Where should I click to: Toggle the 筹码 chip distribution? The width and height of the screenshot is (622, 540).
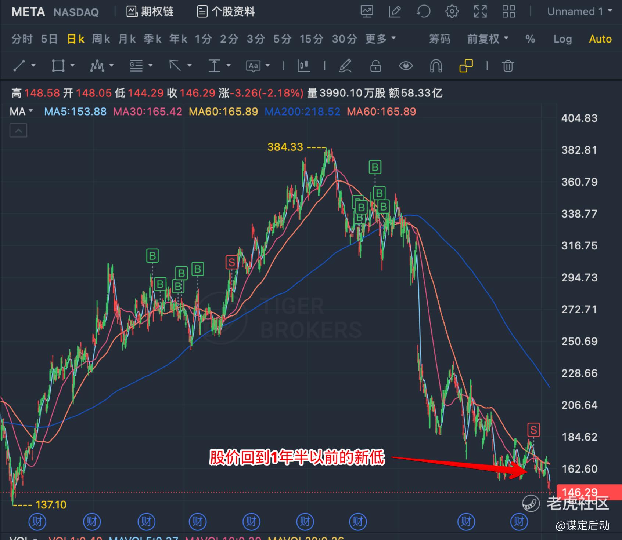[x=440, y=39]
